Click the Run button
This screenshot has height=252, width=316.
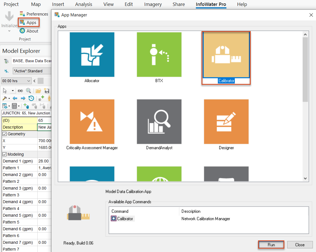pos(271,245)
